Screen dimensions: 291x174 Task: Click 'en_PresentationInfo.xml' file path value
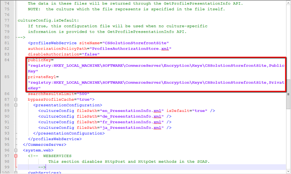[x=132, y=111]
